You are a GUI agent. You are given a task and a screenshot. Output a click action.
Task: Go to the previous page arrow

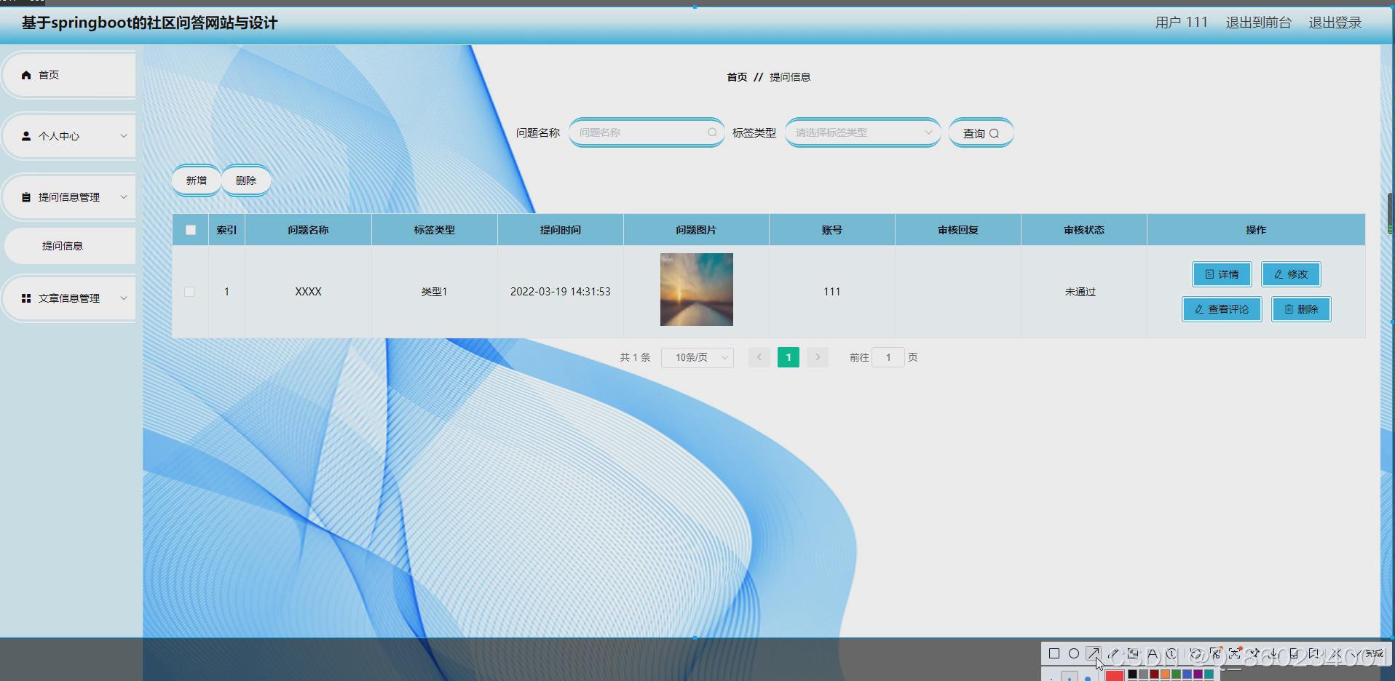click(759, 357)
